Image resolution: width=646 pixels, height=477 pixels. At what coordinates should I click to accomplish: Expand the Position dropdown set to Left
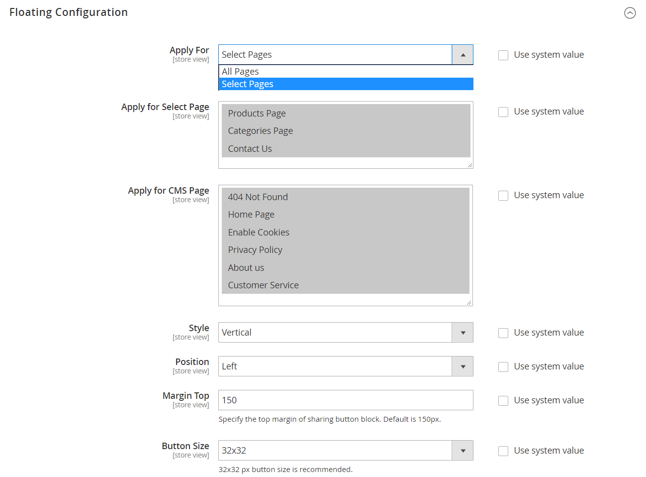coord(345,366)
